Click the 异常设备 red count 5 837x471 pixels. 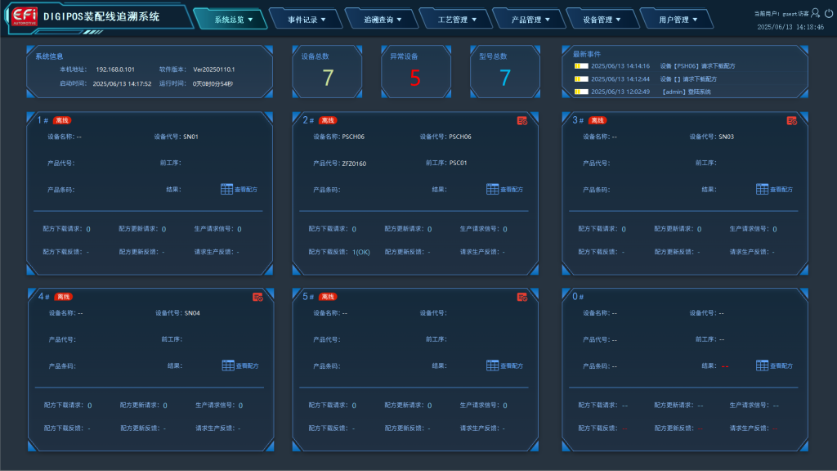coord(416,78)
